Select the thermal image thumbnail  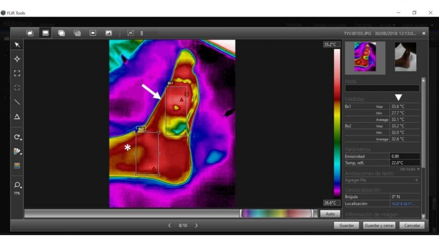click(365, 57)
